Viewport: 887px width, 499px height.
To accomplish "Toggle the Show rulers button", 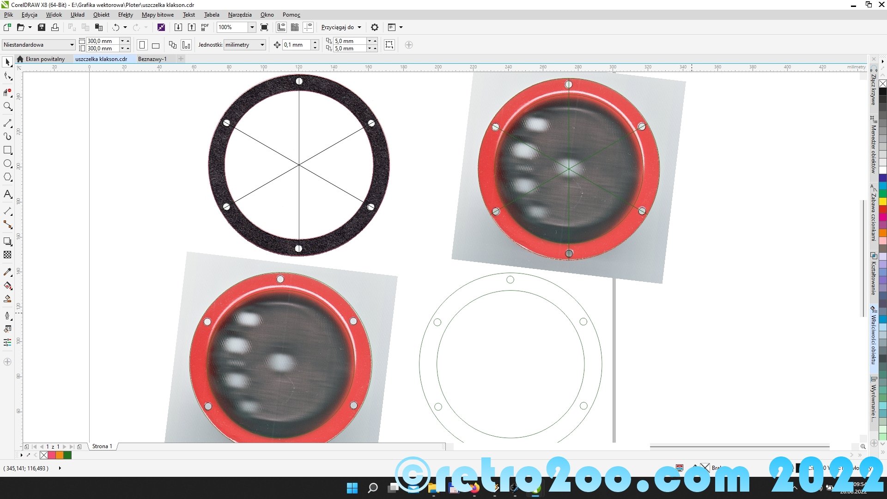I will click(x=281, y=27).
